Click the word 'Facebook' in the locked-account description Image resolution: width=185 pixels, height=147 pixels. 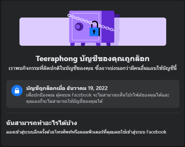pos(82,95)
